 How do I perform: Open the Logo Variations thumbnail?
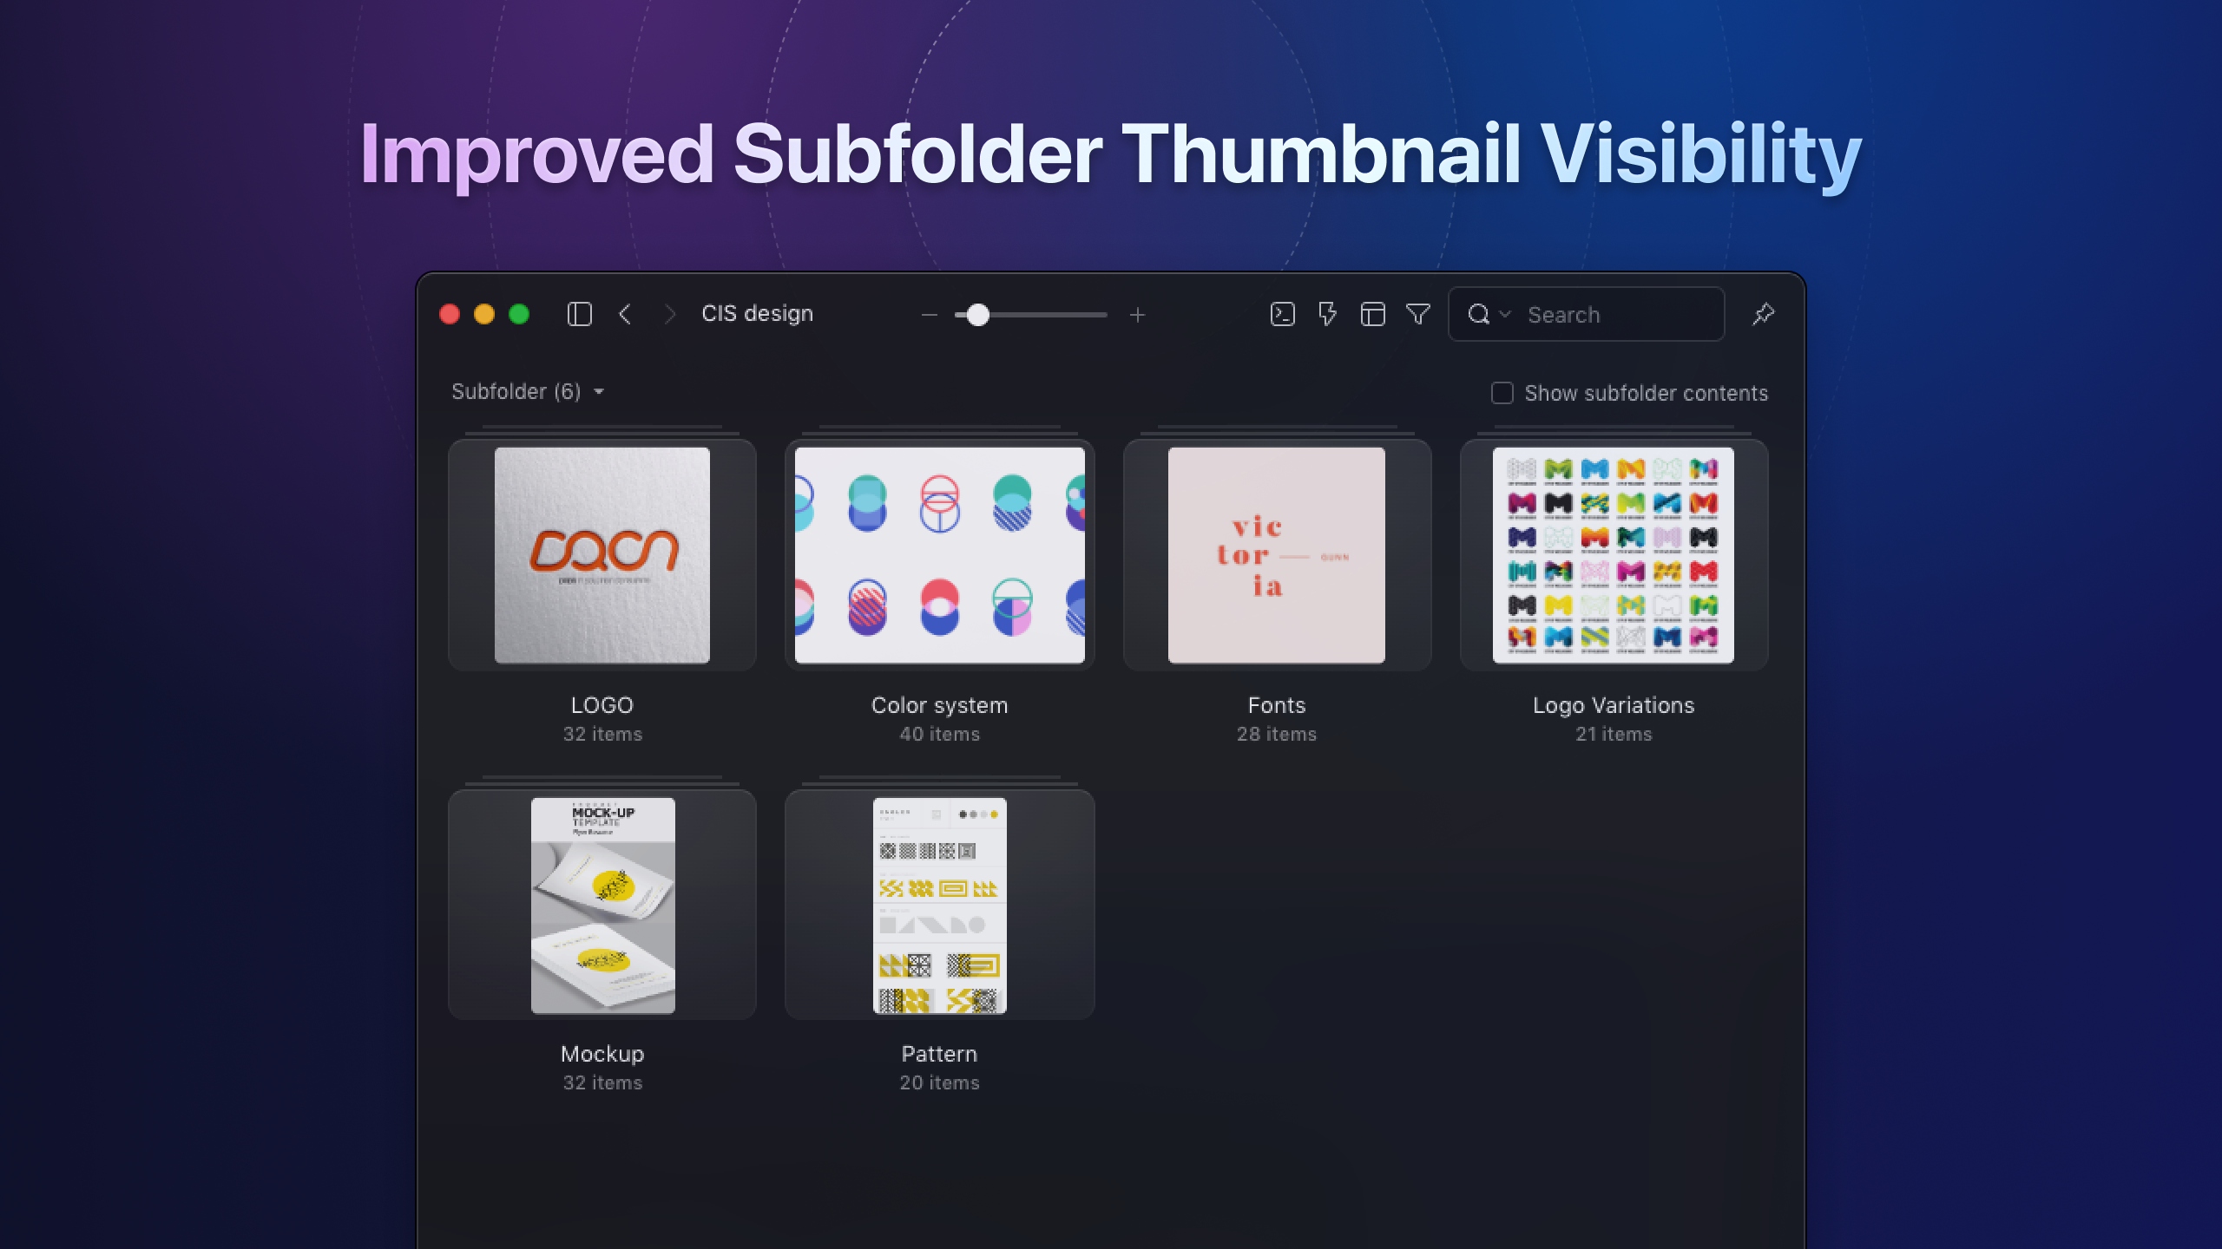1612,555
